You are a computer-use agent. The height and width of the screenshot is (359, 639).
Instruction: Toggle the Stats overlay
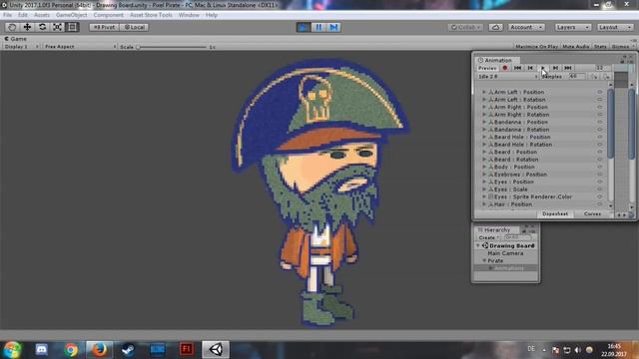coord(600,47)
